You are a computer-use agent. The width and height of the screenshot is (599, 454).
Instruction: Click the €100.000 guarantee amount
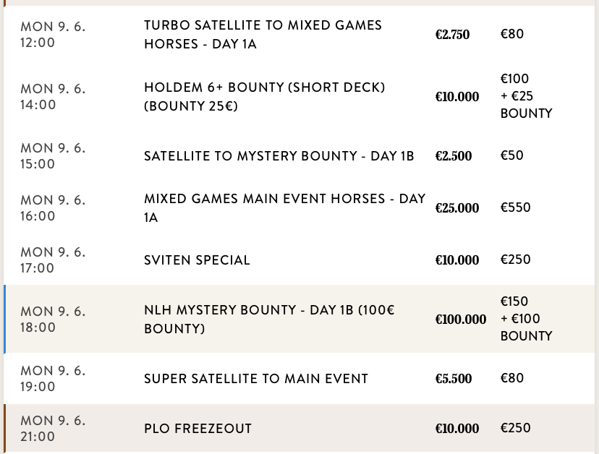[x=461, y=319]
